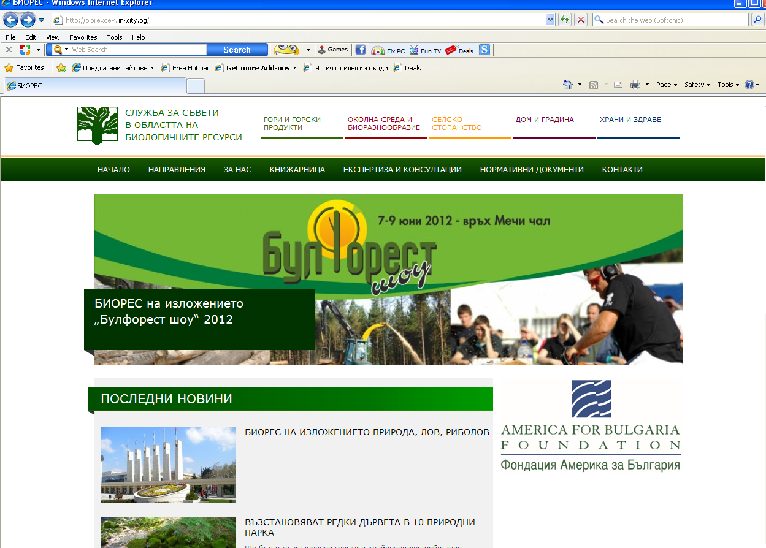
Task: Open the Free Hotmail favorites link
Action: [x=185, y=68]
